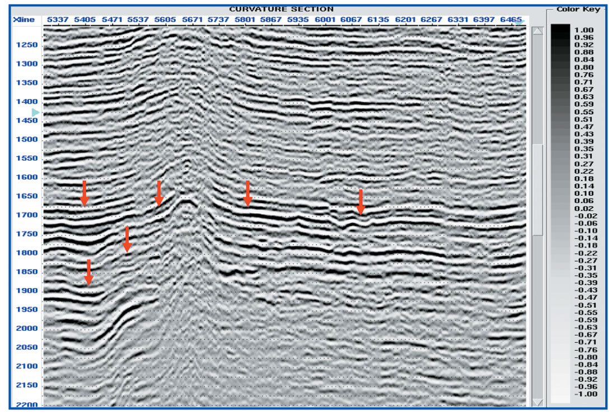Click time axis value 1850
Image resolution: width=616 pixels, height=414 pixels.
pyautogui.click(x=27, y=271)
